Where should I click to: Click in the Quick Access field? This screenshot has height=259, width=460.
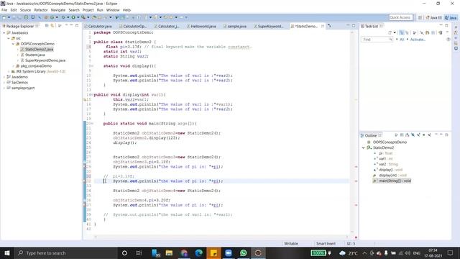coord(401,17)
